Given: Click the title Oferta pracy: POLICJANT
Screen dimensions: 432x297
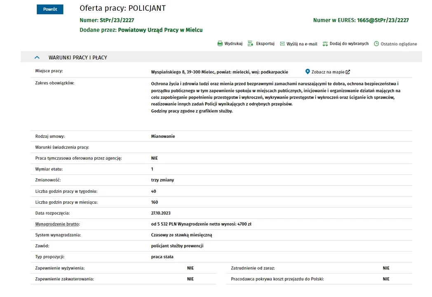Looking at the screenshot, I should (122, 8).
